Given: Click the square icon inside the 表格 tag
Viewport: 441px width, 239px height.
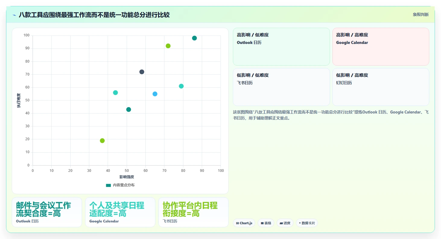Looking at the screenshot, I should click(x=262, y=223).
